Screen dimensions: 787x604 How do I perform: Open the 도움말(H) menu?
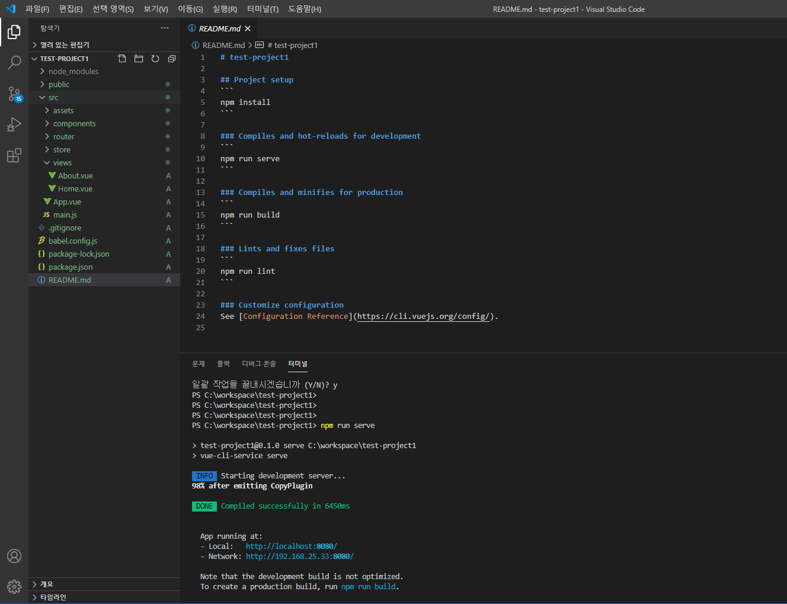[305, 9]
